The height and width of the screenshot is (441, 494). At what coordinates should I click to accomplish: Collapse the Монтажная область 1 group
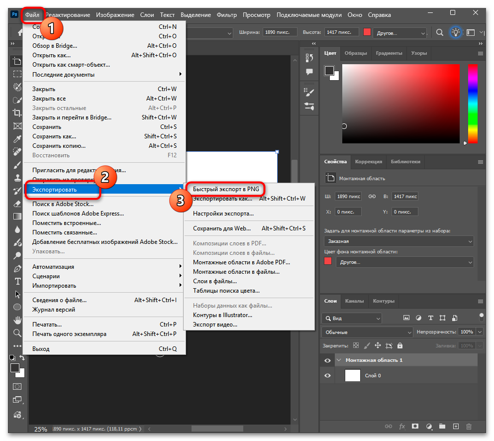[339, 360]
